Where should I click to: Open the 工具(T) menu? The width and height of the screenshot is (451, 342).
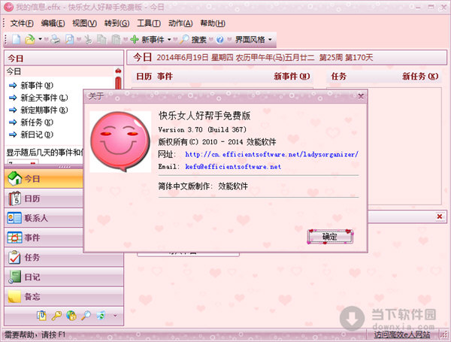(149, 23)
